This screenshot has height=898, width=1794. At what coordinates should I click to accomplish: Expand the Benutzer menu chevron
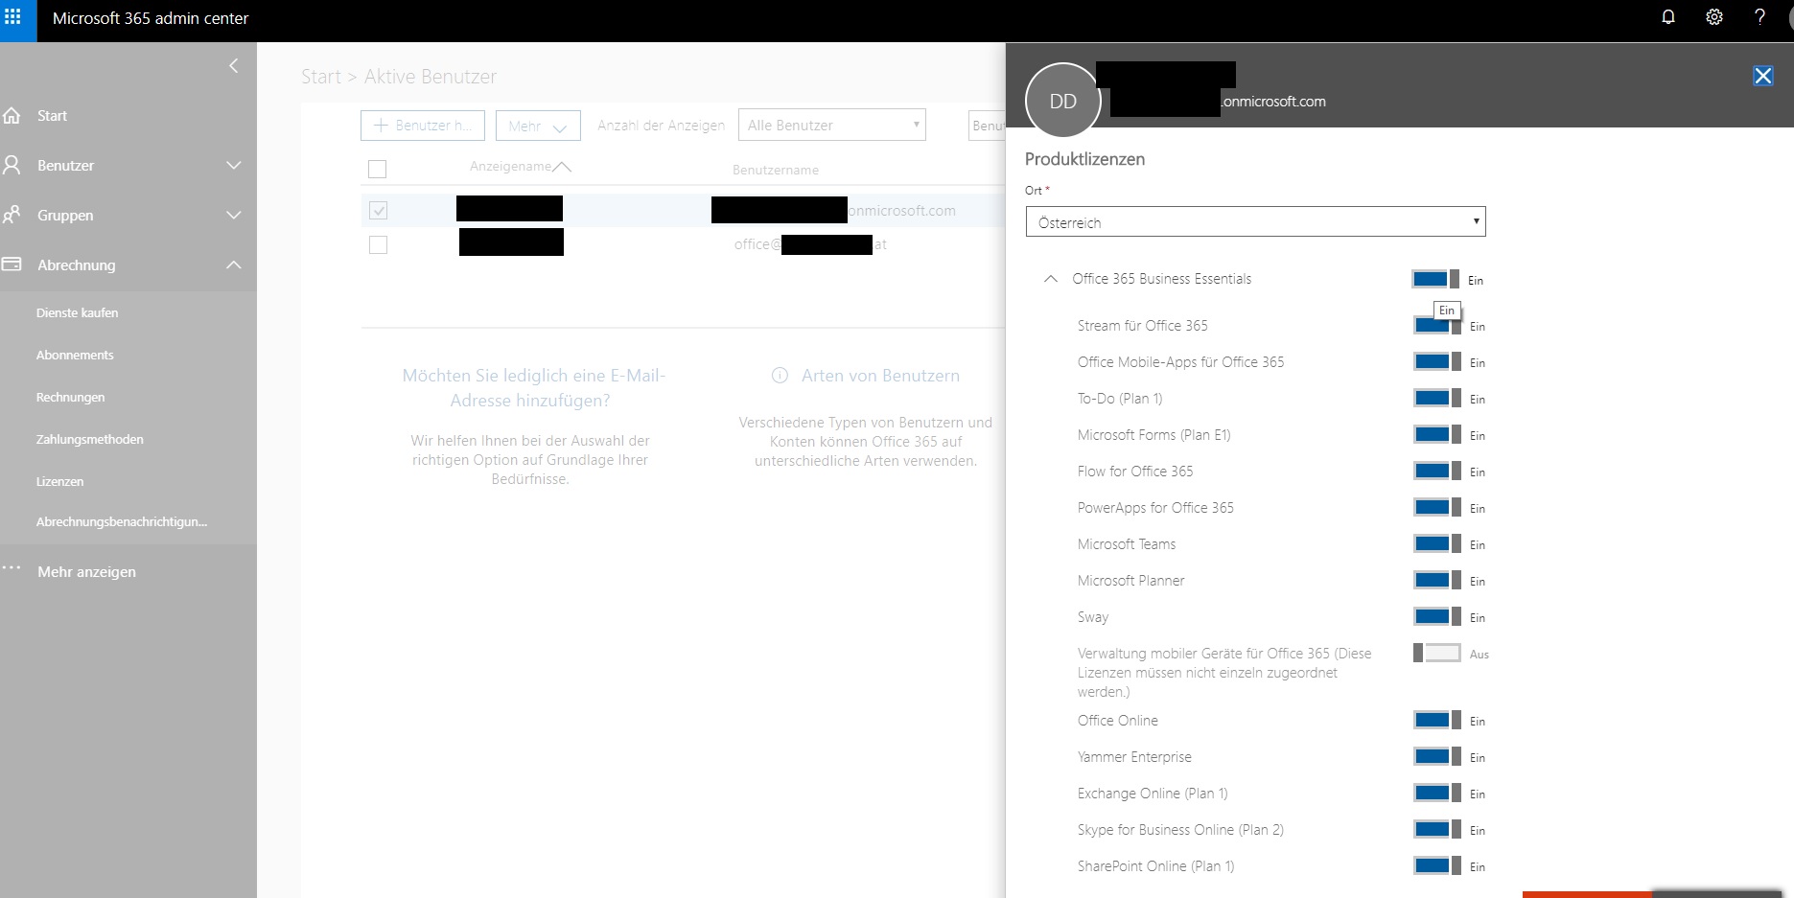click(234, 165)
